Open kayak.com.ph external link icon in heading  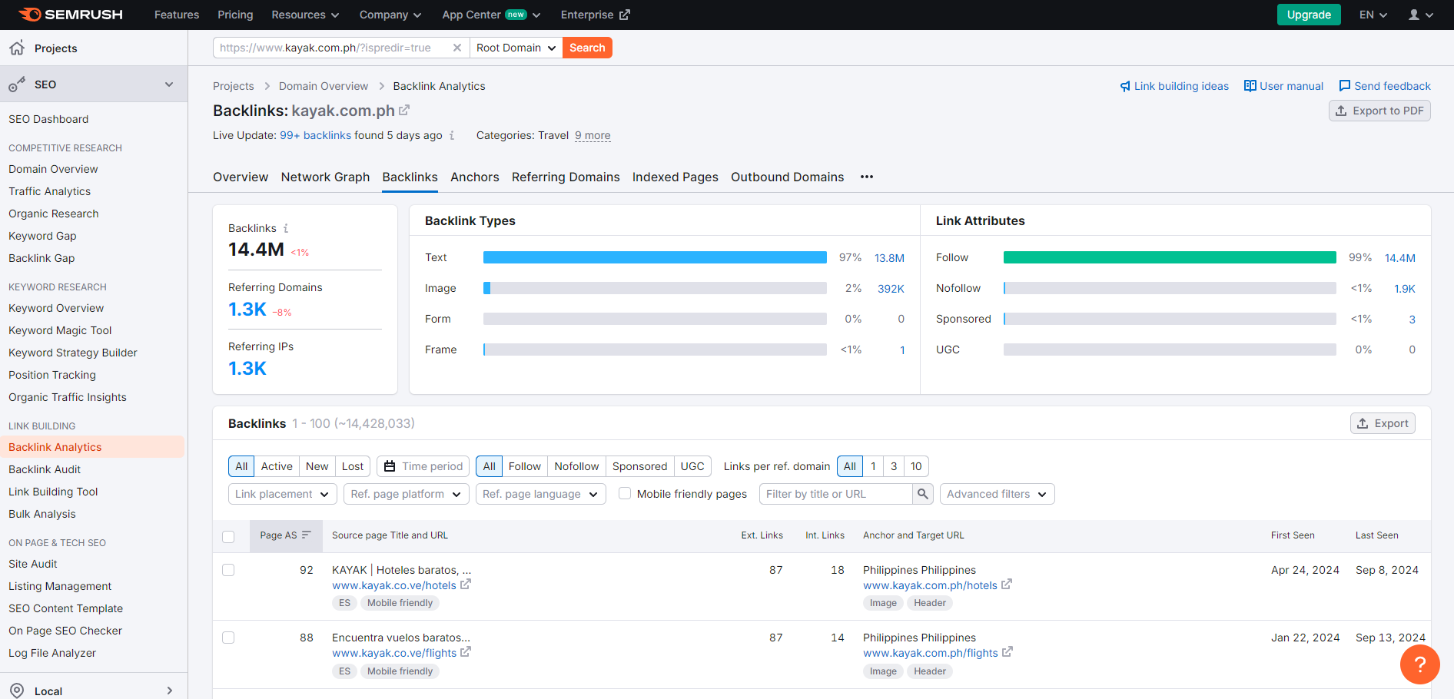pyautogui.click(x=404, y=111)
